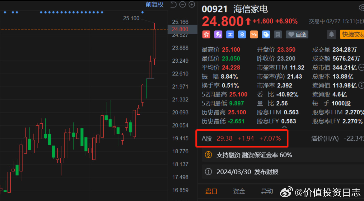This screenshot has height=201, width=364.
Task: Open the 2024/03/30 发布财报 notice
Action: 283,172
